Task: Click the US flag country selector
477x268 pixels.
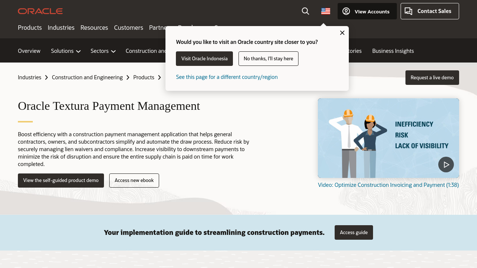Action: [x=326, y=11]
